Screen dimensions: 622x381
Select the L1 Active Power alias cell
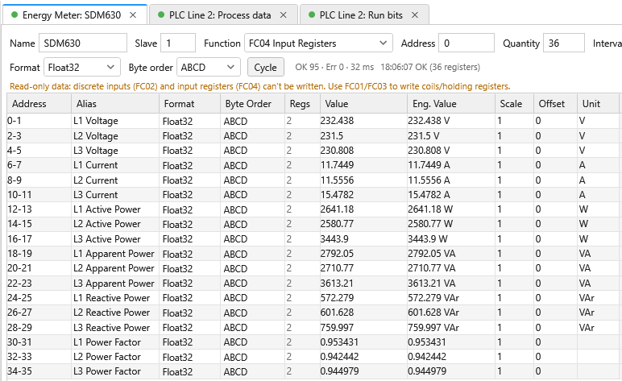(x=115, y=209)
